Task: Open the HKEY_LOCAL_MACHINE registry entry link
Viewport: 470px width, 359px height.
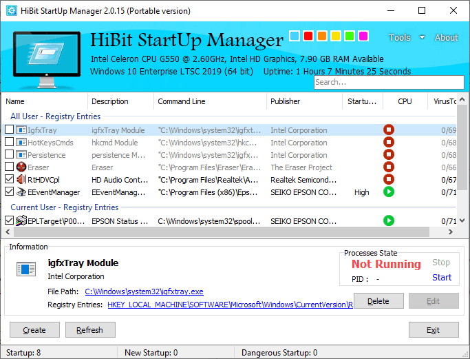Action: tap(231, 305)
